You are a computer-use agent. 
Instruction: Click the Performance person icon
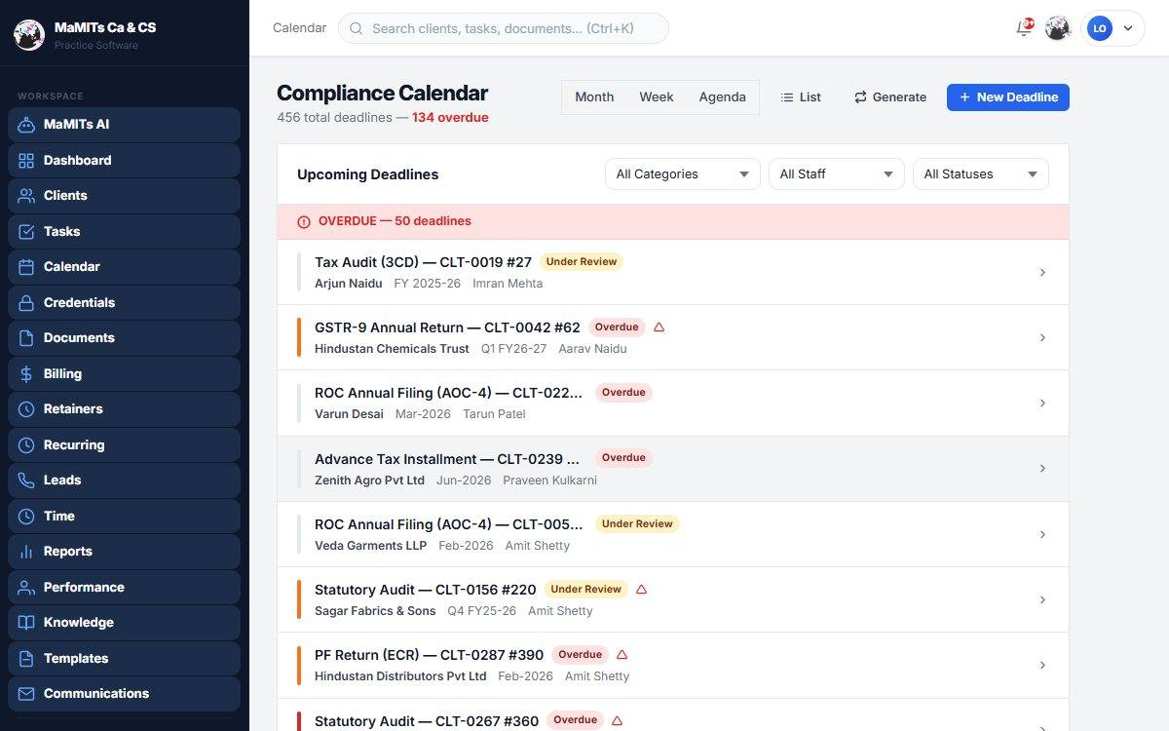(x=26, y=587)
